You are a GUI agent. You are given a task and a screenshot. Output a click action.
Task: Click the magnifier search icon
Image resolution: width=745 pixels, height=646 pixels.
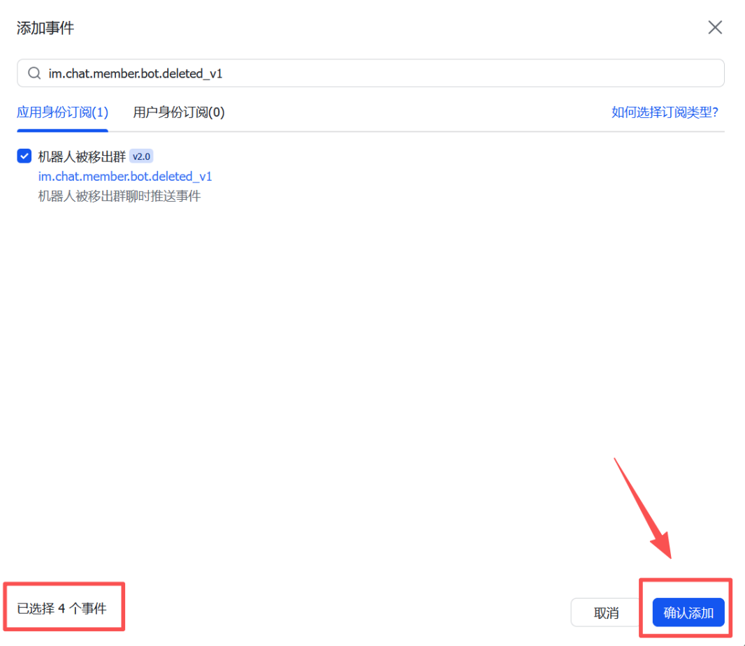[x=34, y=73]
